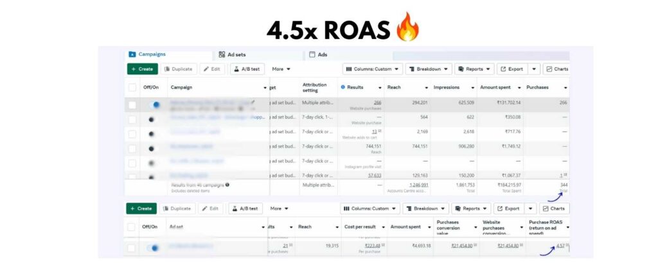658x263 pixels.
Task: Toggle the ad set row's On/Off switch
Action: click(154, 248)
